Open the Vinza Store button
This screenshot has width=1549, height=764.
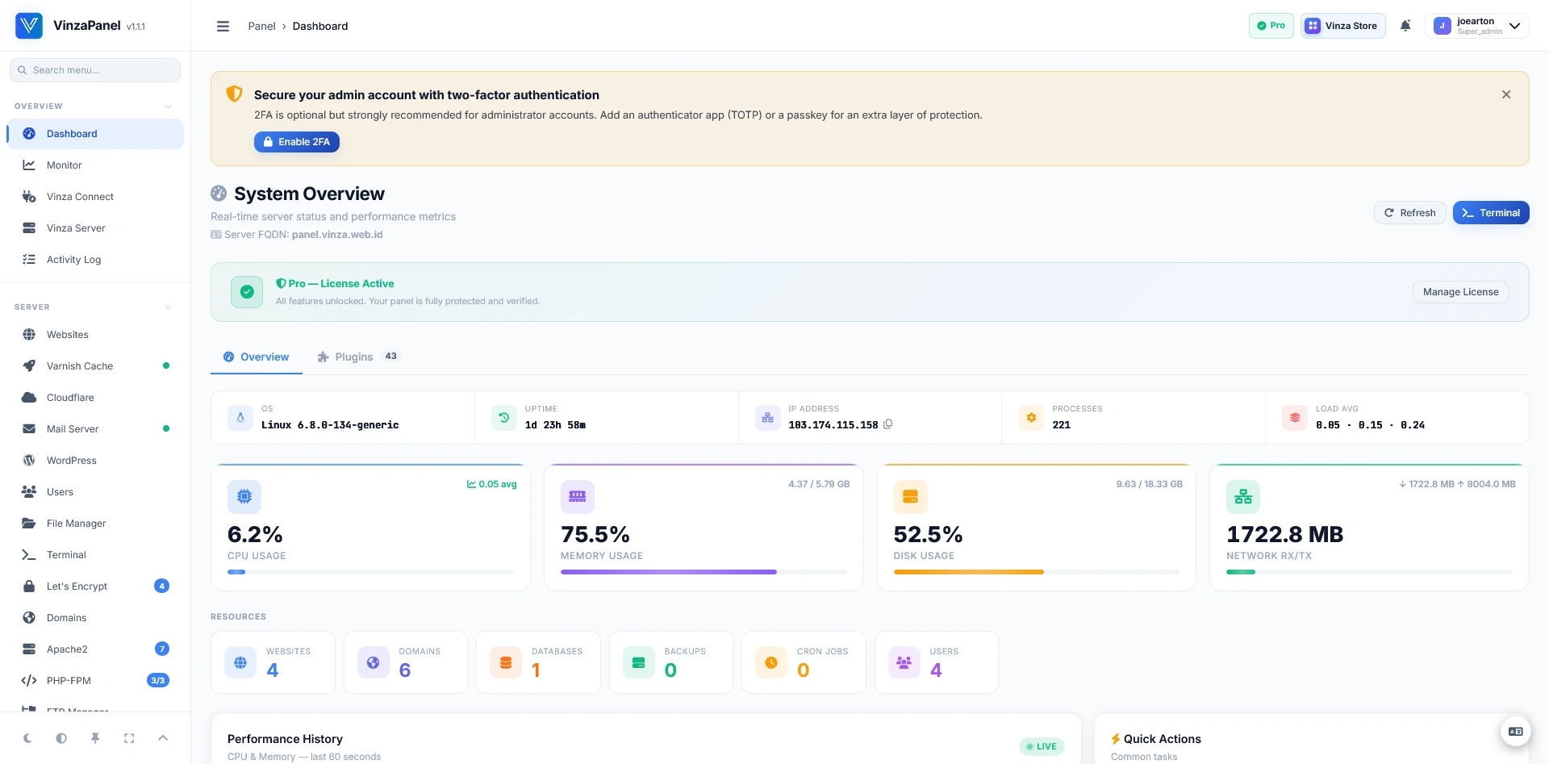click(x=1342, y=26)
